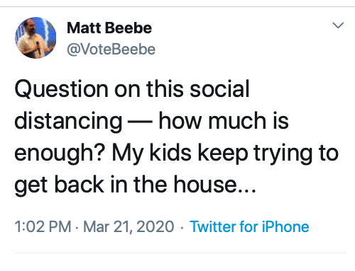The width and height of the screenshot is (355, 271).
Task: Click the words 'My kids' in tweet
Action: tap(152, 153)
